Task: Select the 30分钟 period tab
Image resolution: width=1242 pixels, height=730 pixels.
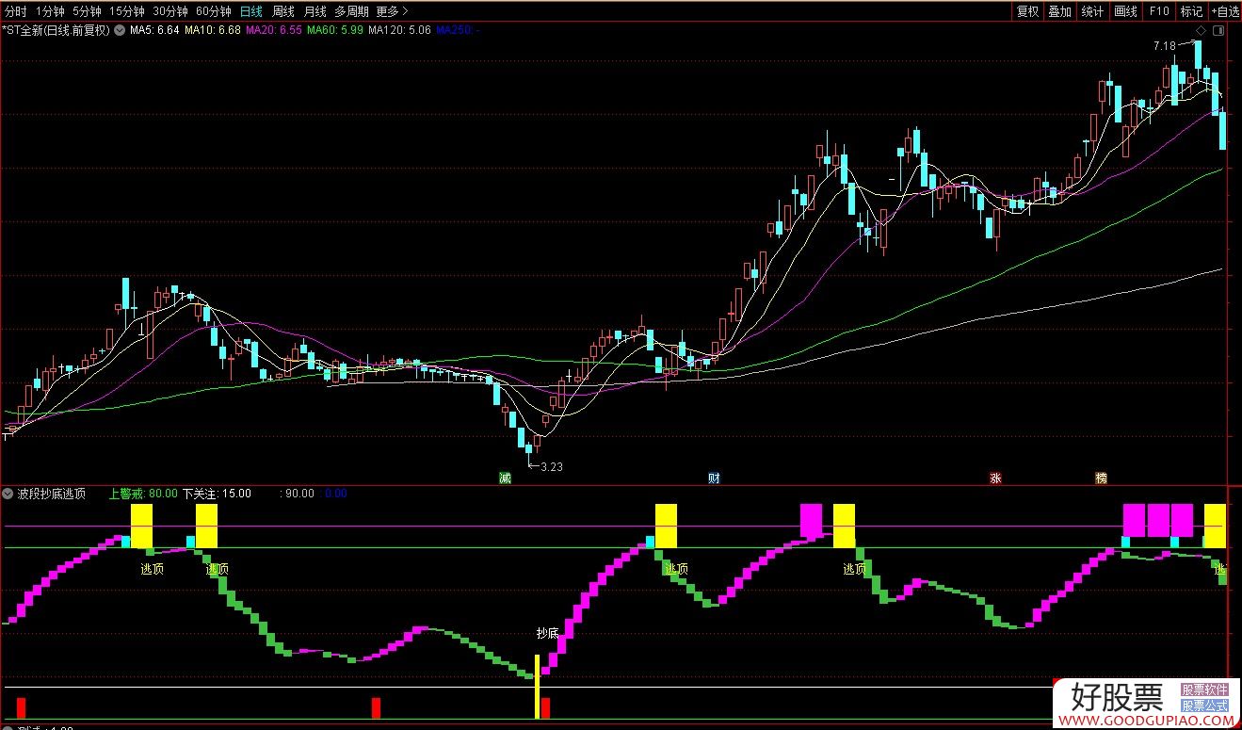Action: click(170, 11)
